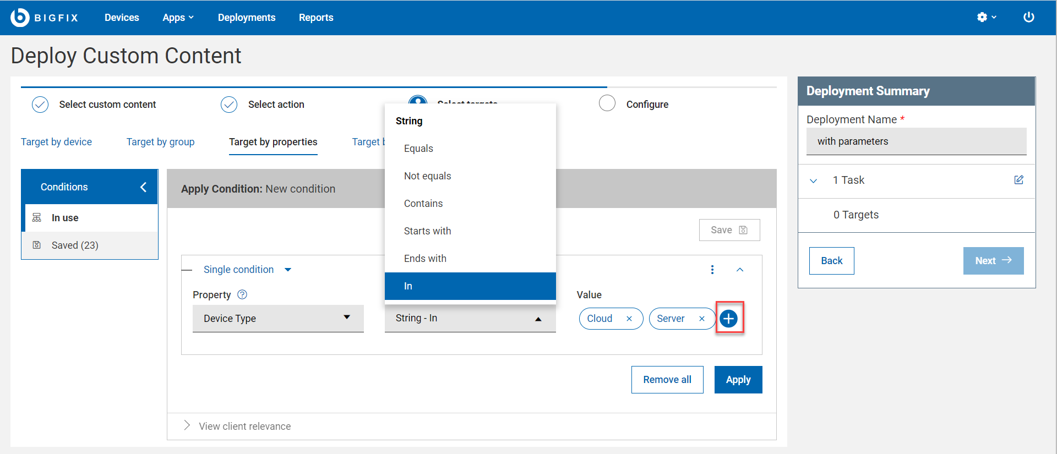This screenshot has width=1057, height=454.
Task: Click the edit icon beside 1 Task
Action: [x=1018, y=180]
